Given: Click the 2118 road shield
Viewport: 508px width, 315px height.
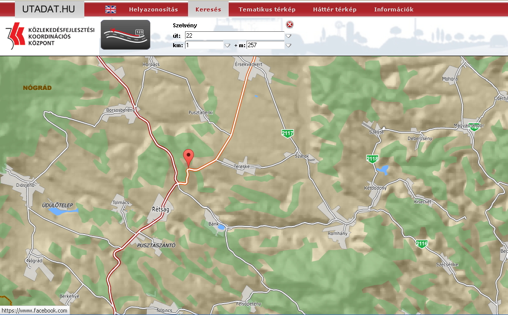Looking at the screenshot, I should pos(372,159).
